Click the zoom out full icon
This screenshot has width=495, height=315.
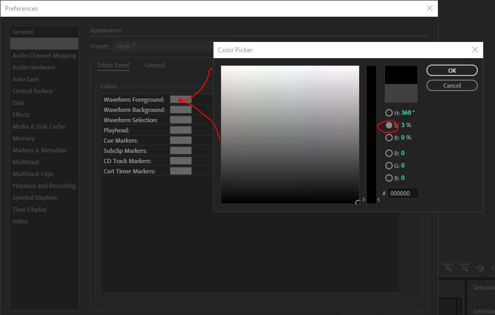coord(480,268)
